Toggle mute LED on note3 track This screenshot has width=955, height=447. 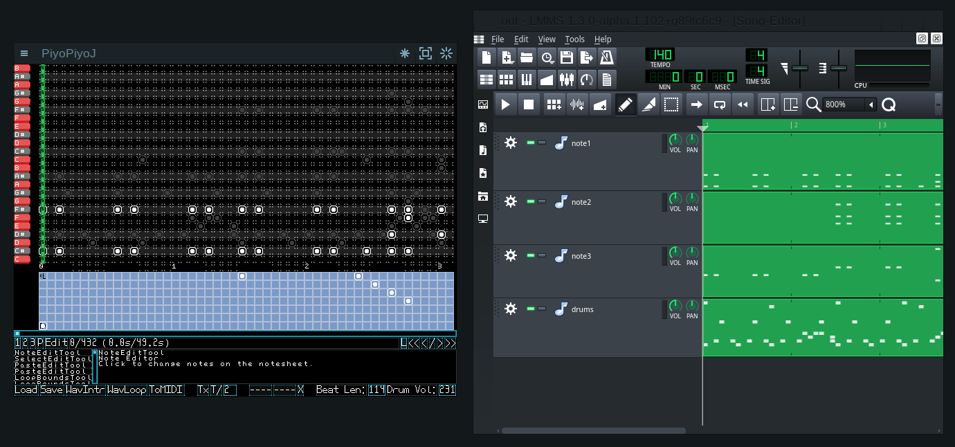pos(531,256)
